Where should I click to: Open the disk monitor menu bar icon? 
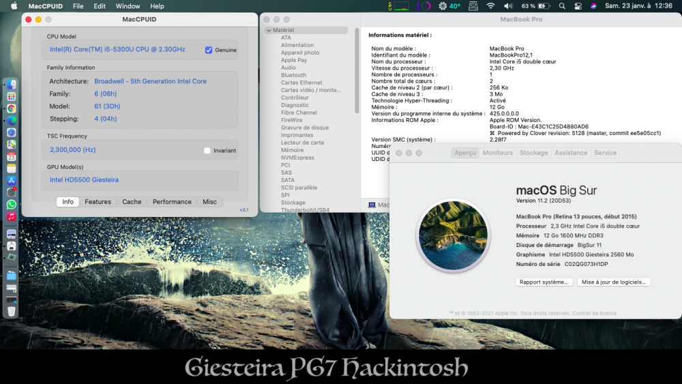pyautogui.click(x=473, y=6)
